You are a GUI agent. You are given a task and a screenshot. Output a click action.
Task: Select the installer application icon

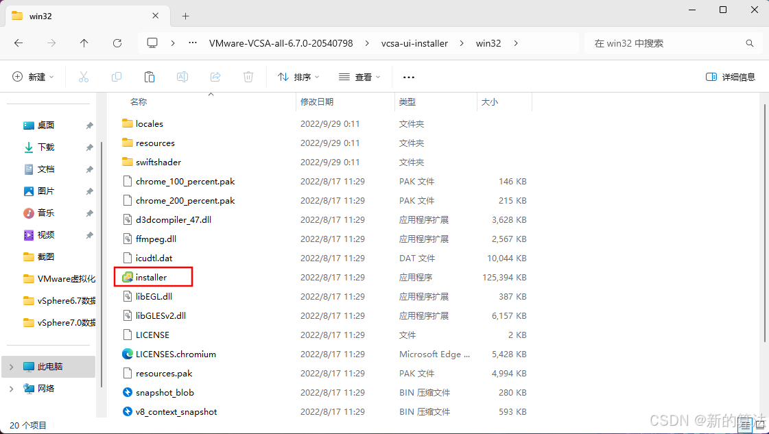(x=128, y=277)
